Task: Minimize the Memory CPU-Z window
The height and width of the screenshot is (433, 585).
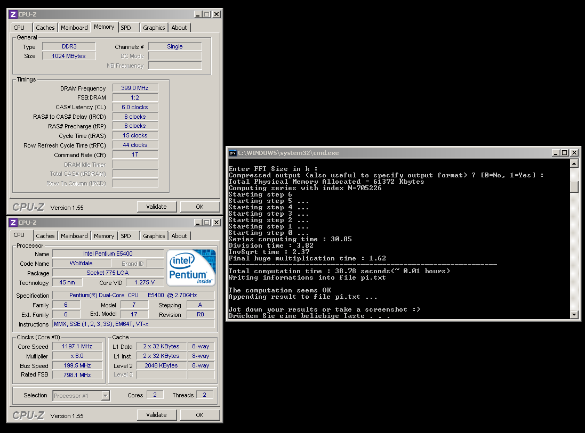Action: (198, 14)
